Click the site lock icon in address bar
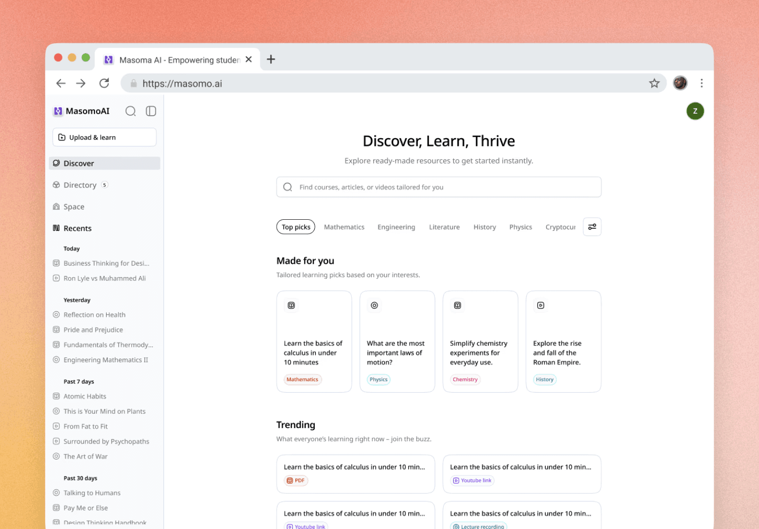759x529 pixels. click(133, 83)
